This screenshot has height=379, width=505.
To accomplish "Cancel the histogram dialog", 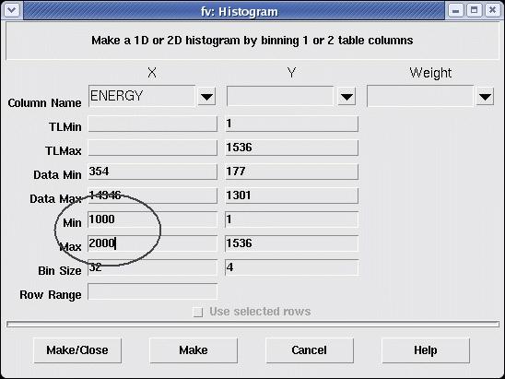I will click(x=310, y=350).
